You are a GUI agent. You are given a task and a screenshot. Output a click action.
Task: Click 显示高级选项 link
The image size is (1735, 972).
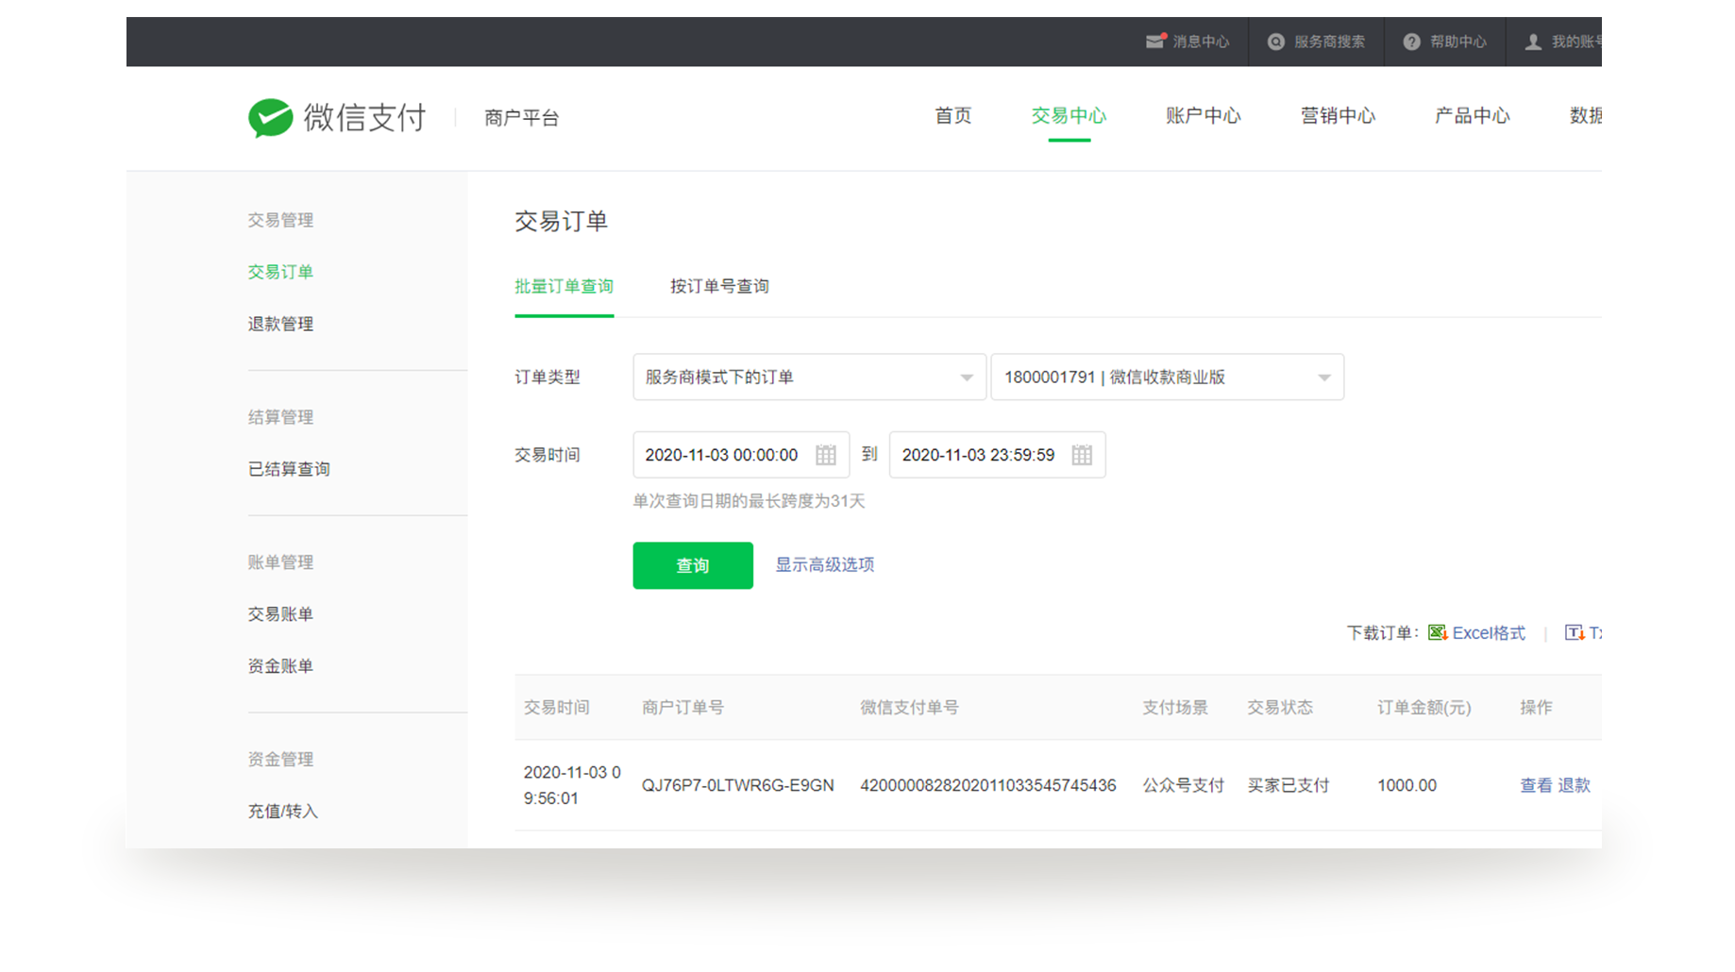[x=825, y=564]
